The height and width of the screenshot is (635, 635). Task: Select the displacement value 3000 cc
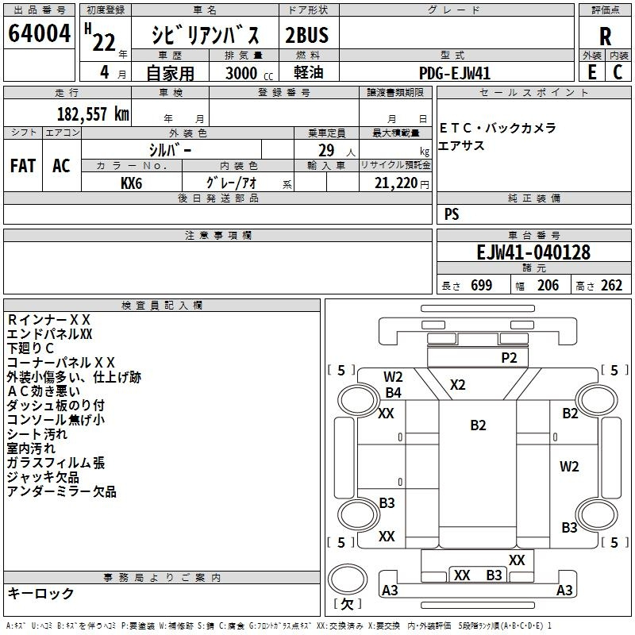(249, 73)
